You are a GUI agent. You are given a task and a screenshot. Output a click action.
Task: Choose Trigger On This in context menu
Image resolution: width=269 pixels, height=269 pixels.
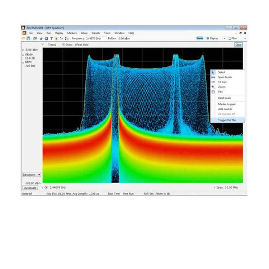pos(227,120)
